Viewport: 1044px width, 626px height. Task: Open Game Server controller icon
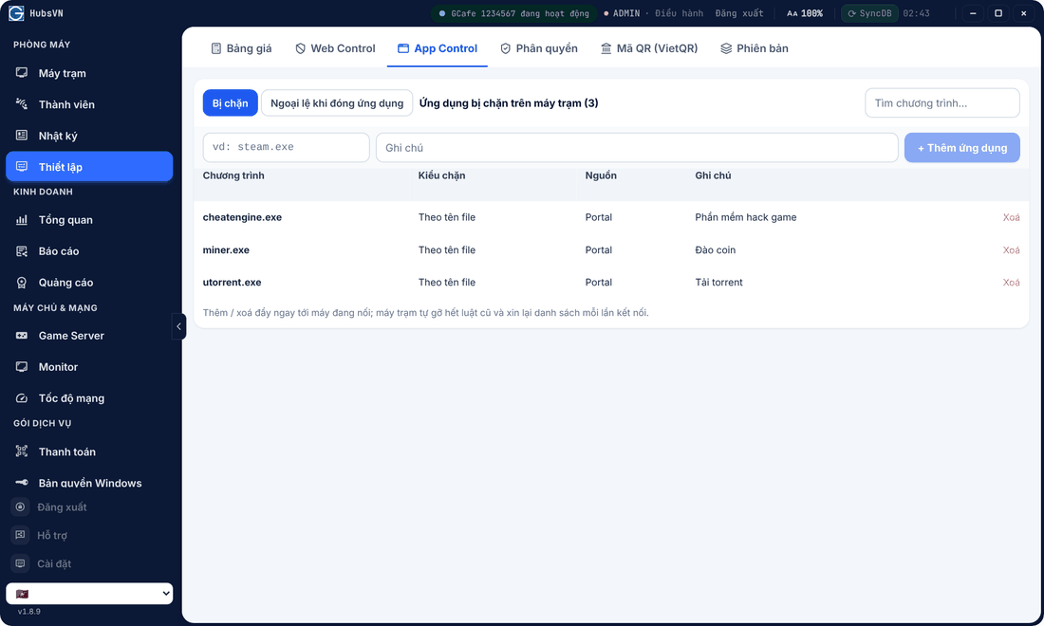[22, 335]
